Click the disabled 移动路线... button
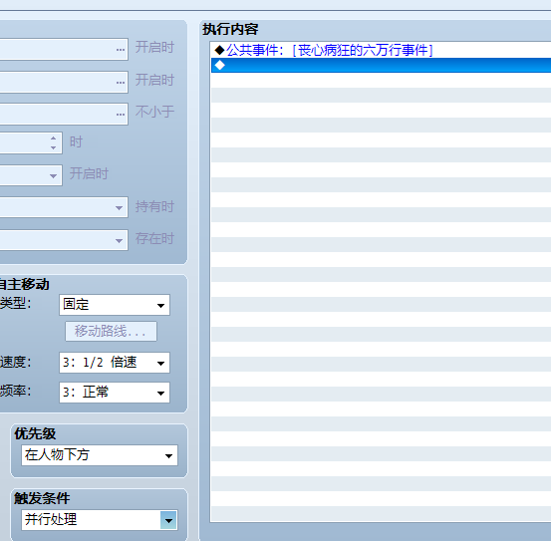Viewport: 551px width, 541px height. [x=111, y=331]
